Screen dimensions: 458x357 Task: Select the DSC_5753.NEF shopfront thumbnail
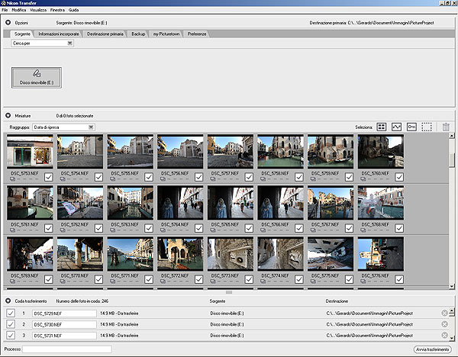(x=30, y=152)
